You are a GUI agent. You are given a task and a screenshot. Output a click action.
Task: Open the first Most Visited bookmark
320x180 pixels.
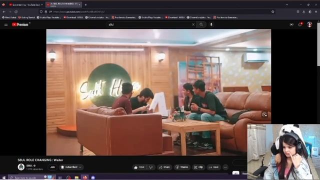tap(9, 17)
